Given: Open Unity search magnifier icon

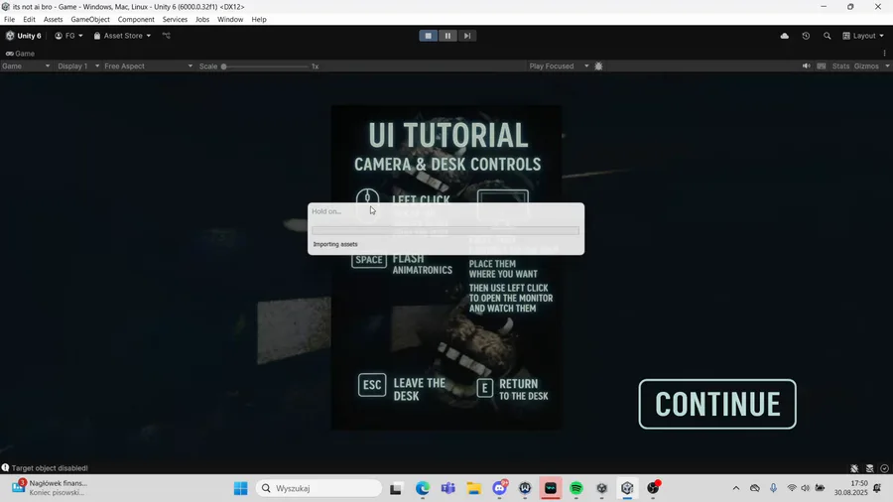Looking at the screenshot, I should [x=827, y=36].
